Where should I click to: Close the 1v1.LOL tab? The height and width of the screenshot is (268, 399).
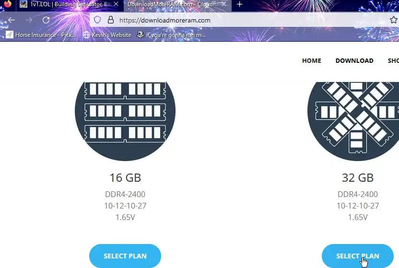(116, 4)
